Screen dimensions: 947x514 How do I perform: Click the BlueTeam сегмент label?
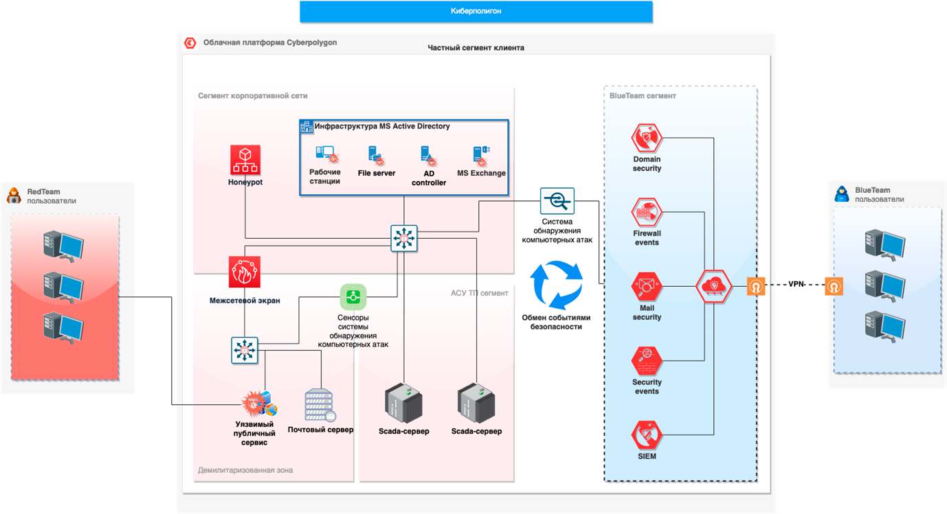click(643, 96)
